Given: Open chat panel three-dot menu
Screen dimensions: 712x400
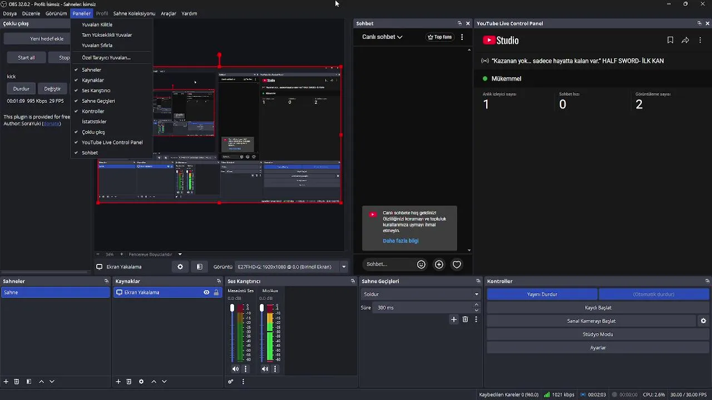Looking at the screenshot, I should pyautogui.click(x=462, y=37).
